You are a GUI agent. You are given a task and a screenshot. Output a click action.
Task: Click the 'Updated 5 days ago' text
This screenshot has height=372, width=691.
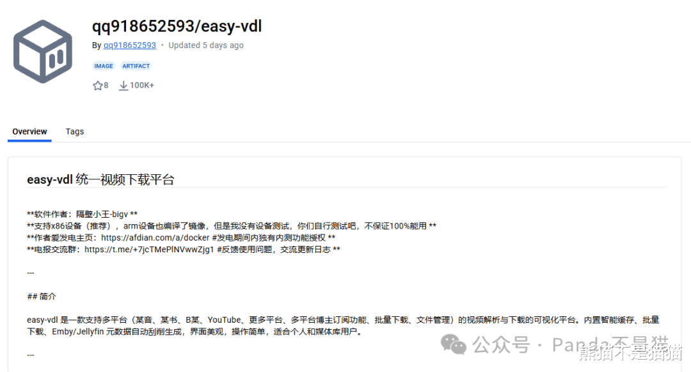point(206,45)
